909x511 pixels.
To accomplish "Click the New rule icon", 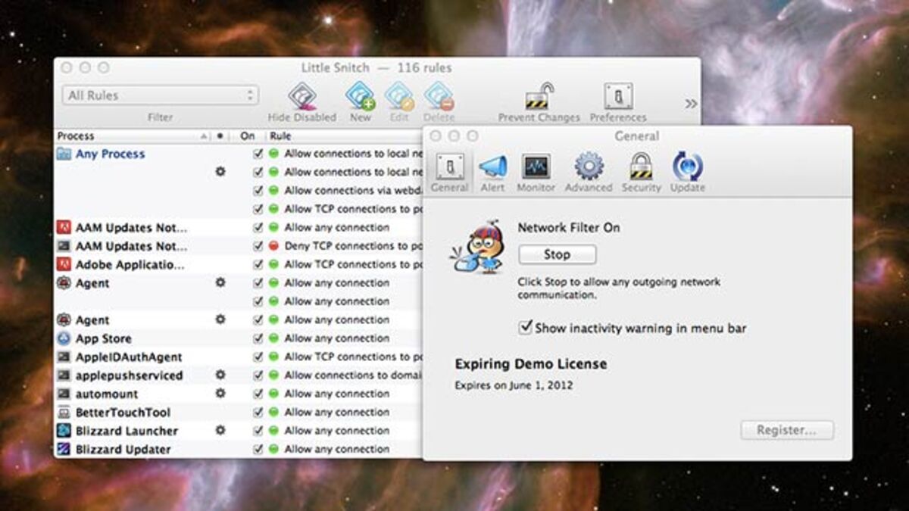I will click(x=360, y=98).
